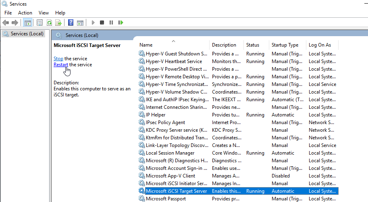Click gear icon of Local Session Manager

[142, 153]
